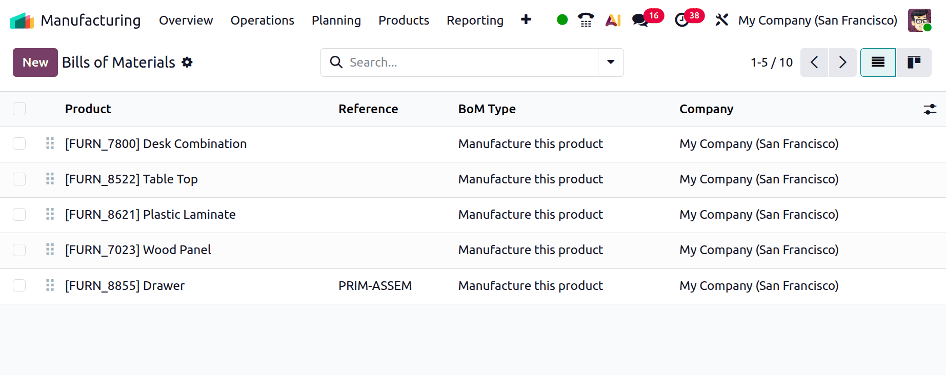This screenshot has height=375, width=946.
Task: Grab drag handle of Drawer row
Action: coord(50,285)
